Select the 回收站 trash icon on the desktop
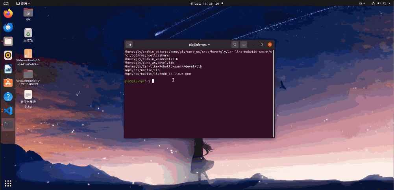Screen dimensions: 394x190 point(28,35)
